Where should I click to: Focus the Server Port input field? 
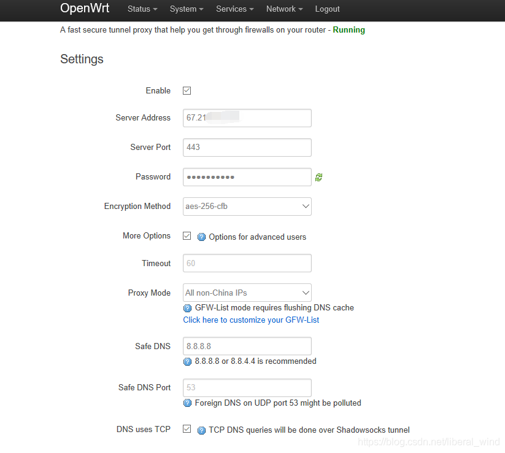click(x=247, y=148)
